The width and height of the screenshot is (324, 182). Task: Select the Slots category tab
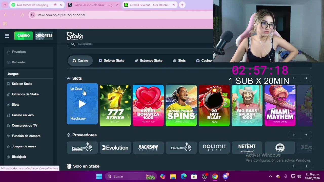point(179,61)
